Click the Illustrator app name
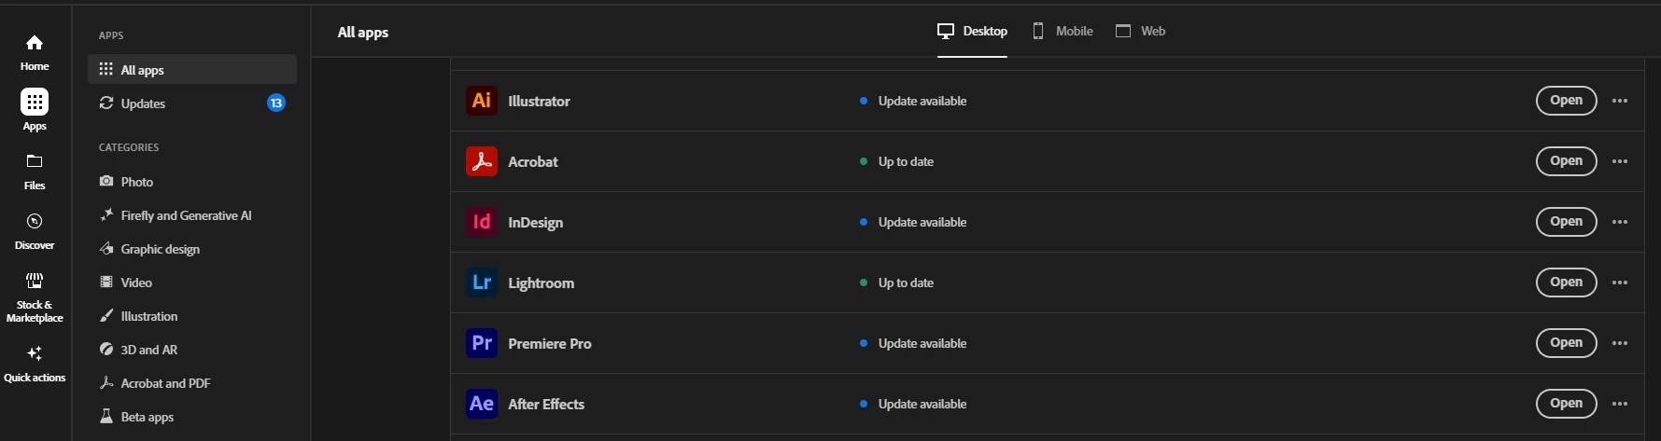 (539, 101)
